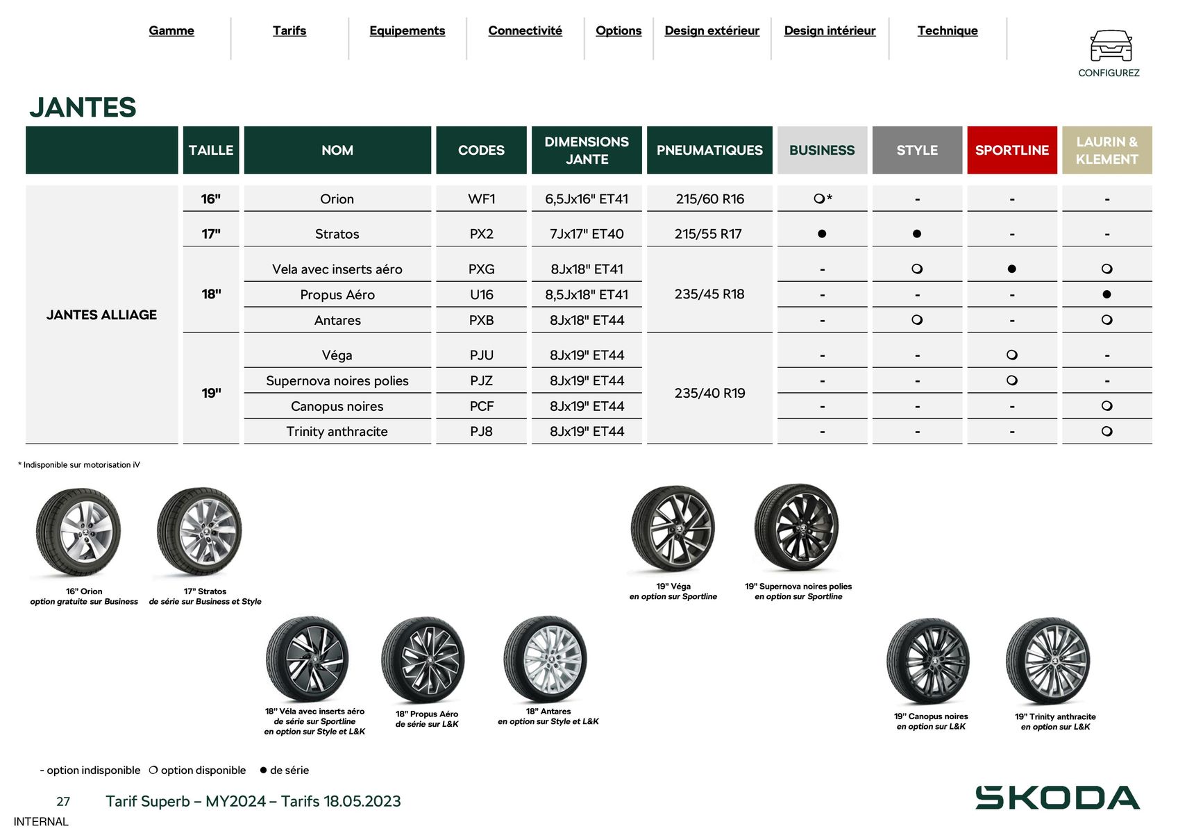
Task: Select the 19" Supernova noires polies wheel
Action: (797, 528)
